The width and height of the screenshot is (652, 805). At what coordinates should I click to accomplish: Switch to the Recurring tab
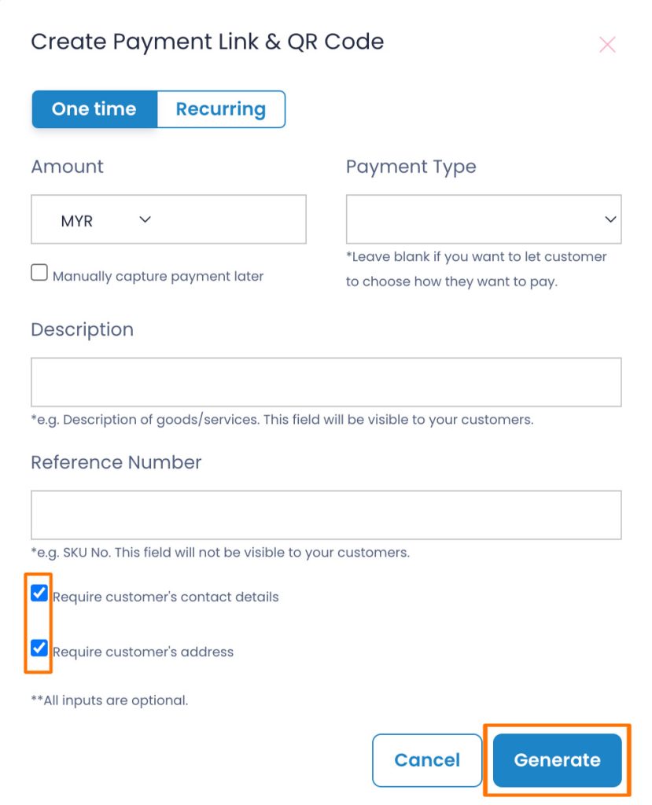[221, 108]
